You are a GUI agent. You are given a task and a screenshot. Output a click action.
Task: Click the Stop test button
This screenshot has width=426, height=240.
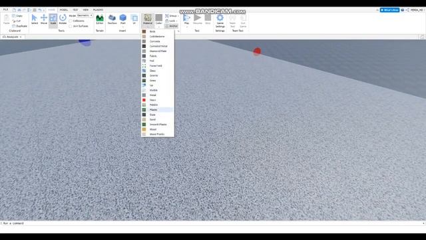coord(208,19)
